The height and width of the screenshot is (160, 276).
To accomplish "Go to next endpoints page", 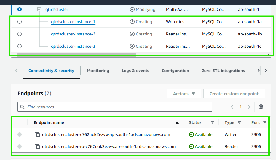I will [x=249, y=107].
